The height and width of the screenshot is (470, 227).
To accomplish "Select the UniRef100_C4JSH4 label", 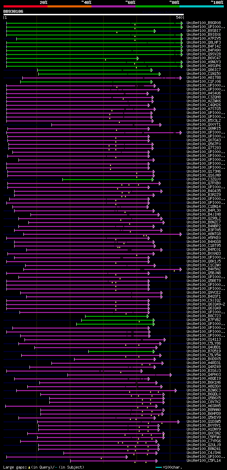I will click(204, 453).
